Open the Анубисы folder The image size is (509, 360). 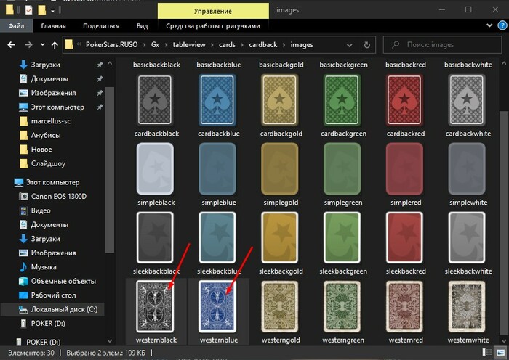[46, 135]
